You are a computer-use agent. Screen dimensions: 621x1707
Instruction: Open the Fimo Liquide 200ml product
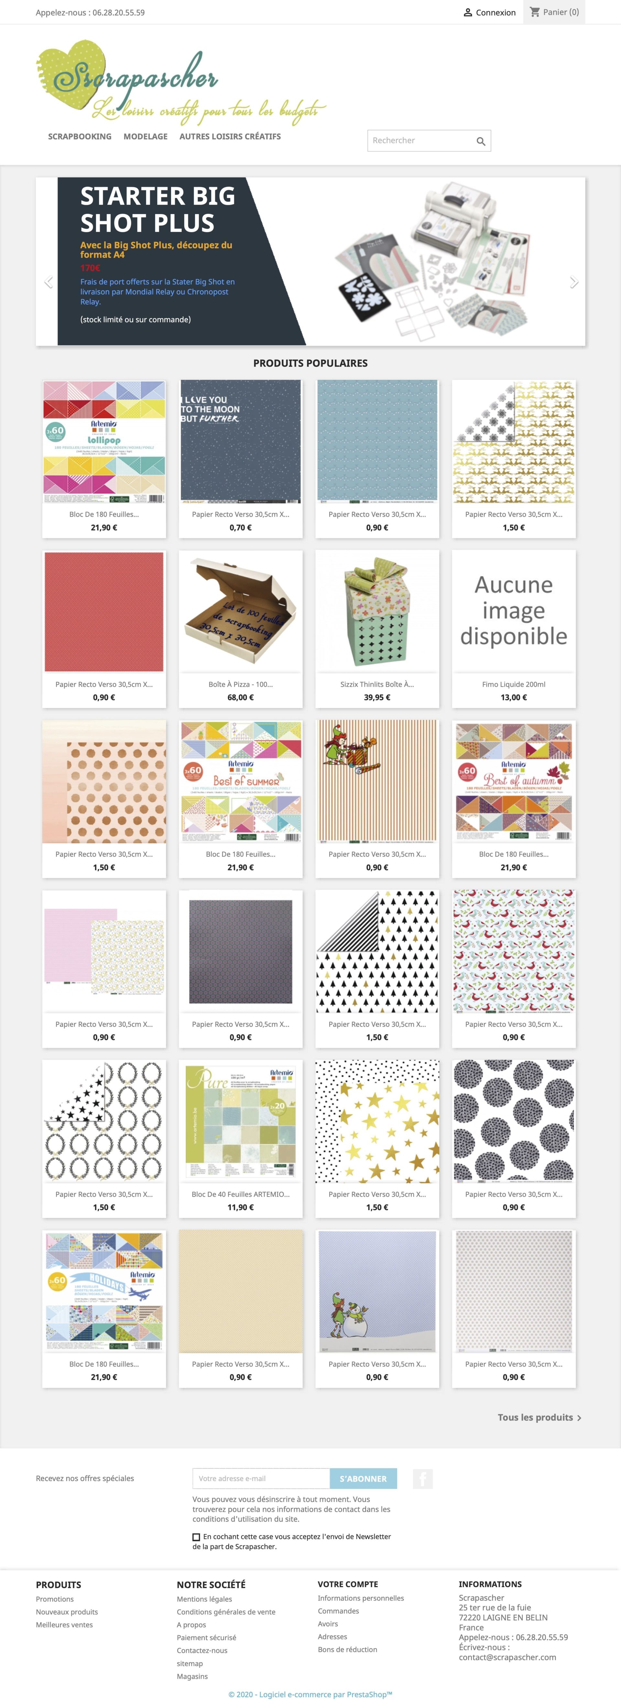click(514, 684)
